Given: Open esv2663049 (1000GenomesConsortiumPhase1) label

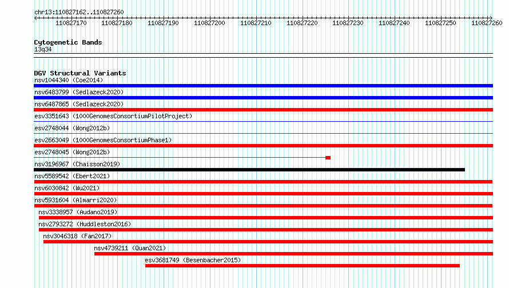Looking at the screenshot, I should click(103, 140).
